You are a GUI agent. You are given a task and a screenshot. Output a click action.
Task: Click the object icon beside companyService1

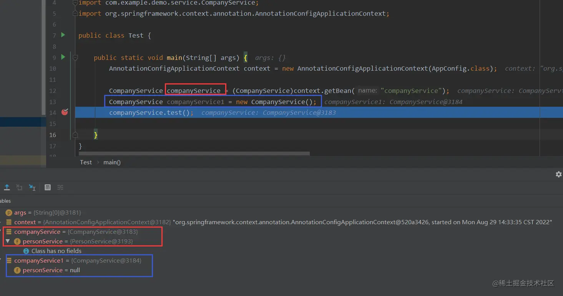tap(9, 261)
